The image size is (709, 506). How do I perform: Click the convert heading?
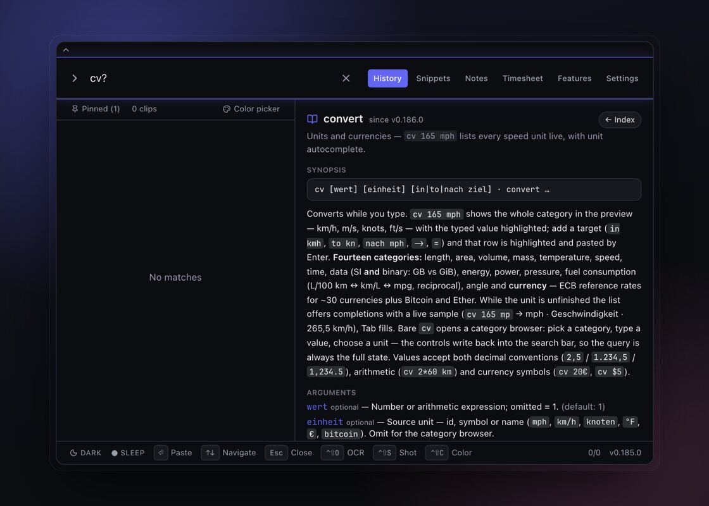(x=343, y=119)
